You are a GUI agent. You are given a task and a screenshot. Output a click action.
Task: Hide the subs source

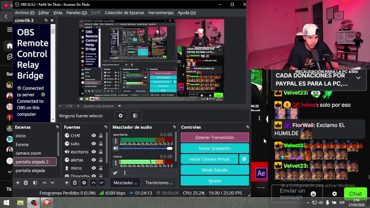(x=94, y=144)
